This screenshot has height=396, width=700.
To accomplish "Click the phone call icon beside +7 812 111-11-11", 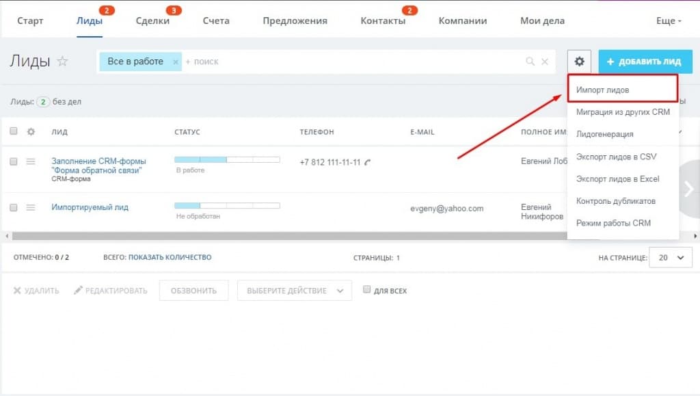I will point(368,163).
